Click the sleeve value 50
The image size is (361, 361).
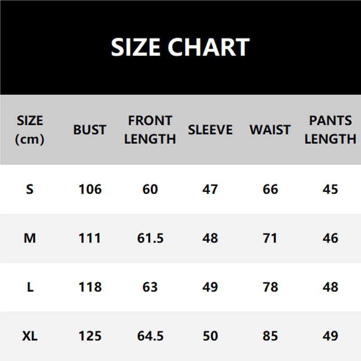210,336
